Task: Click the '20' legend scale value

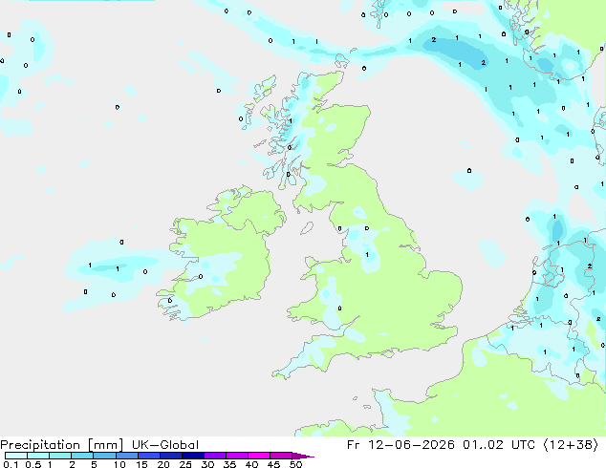Action: 163,464
